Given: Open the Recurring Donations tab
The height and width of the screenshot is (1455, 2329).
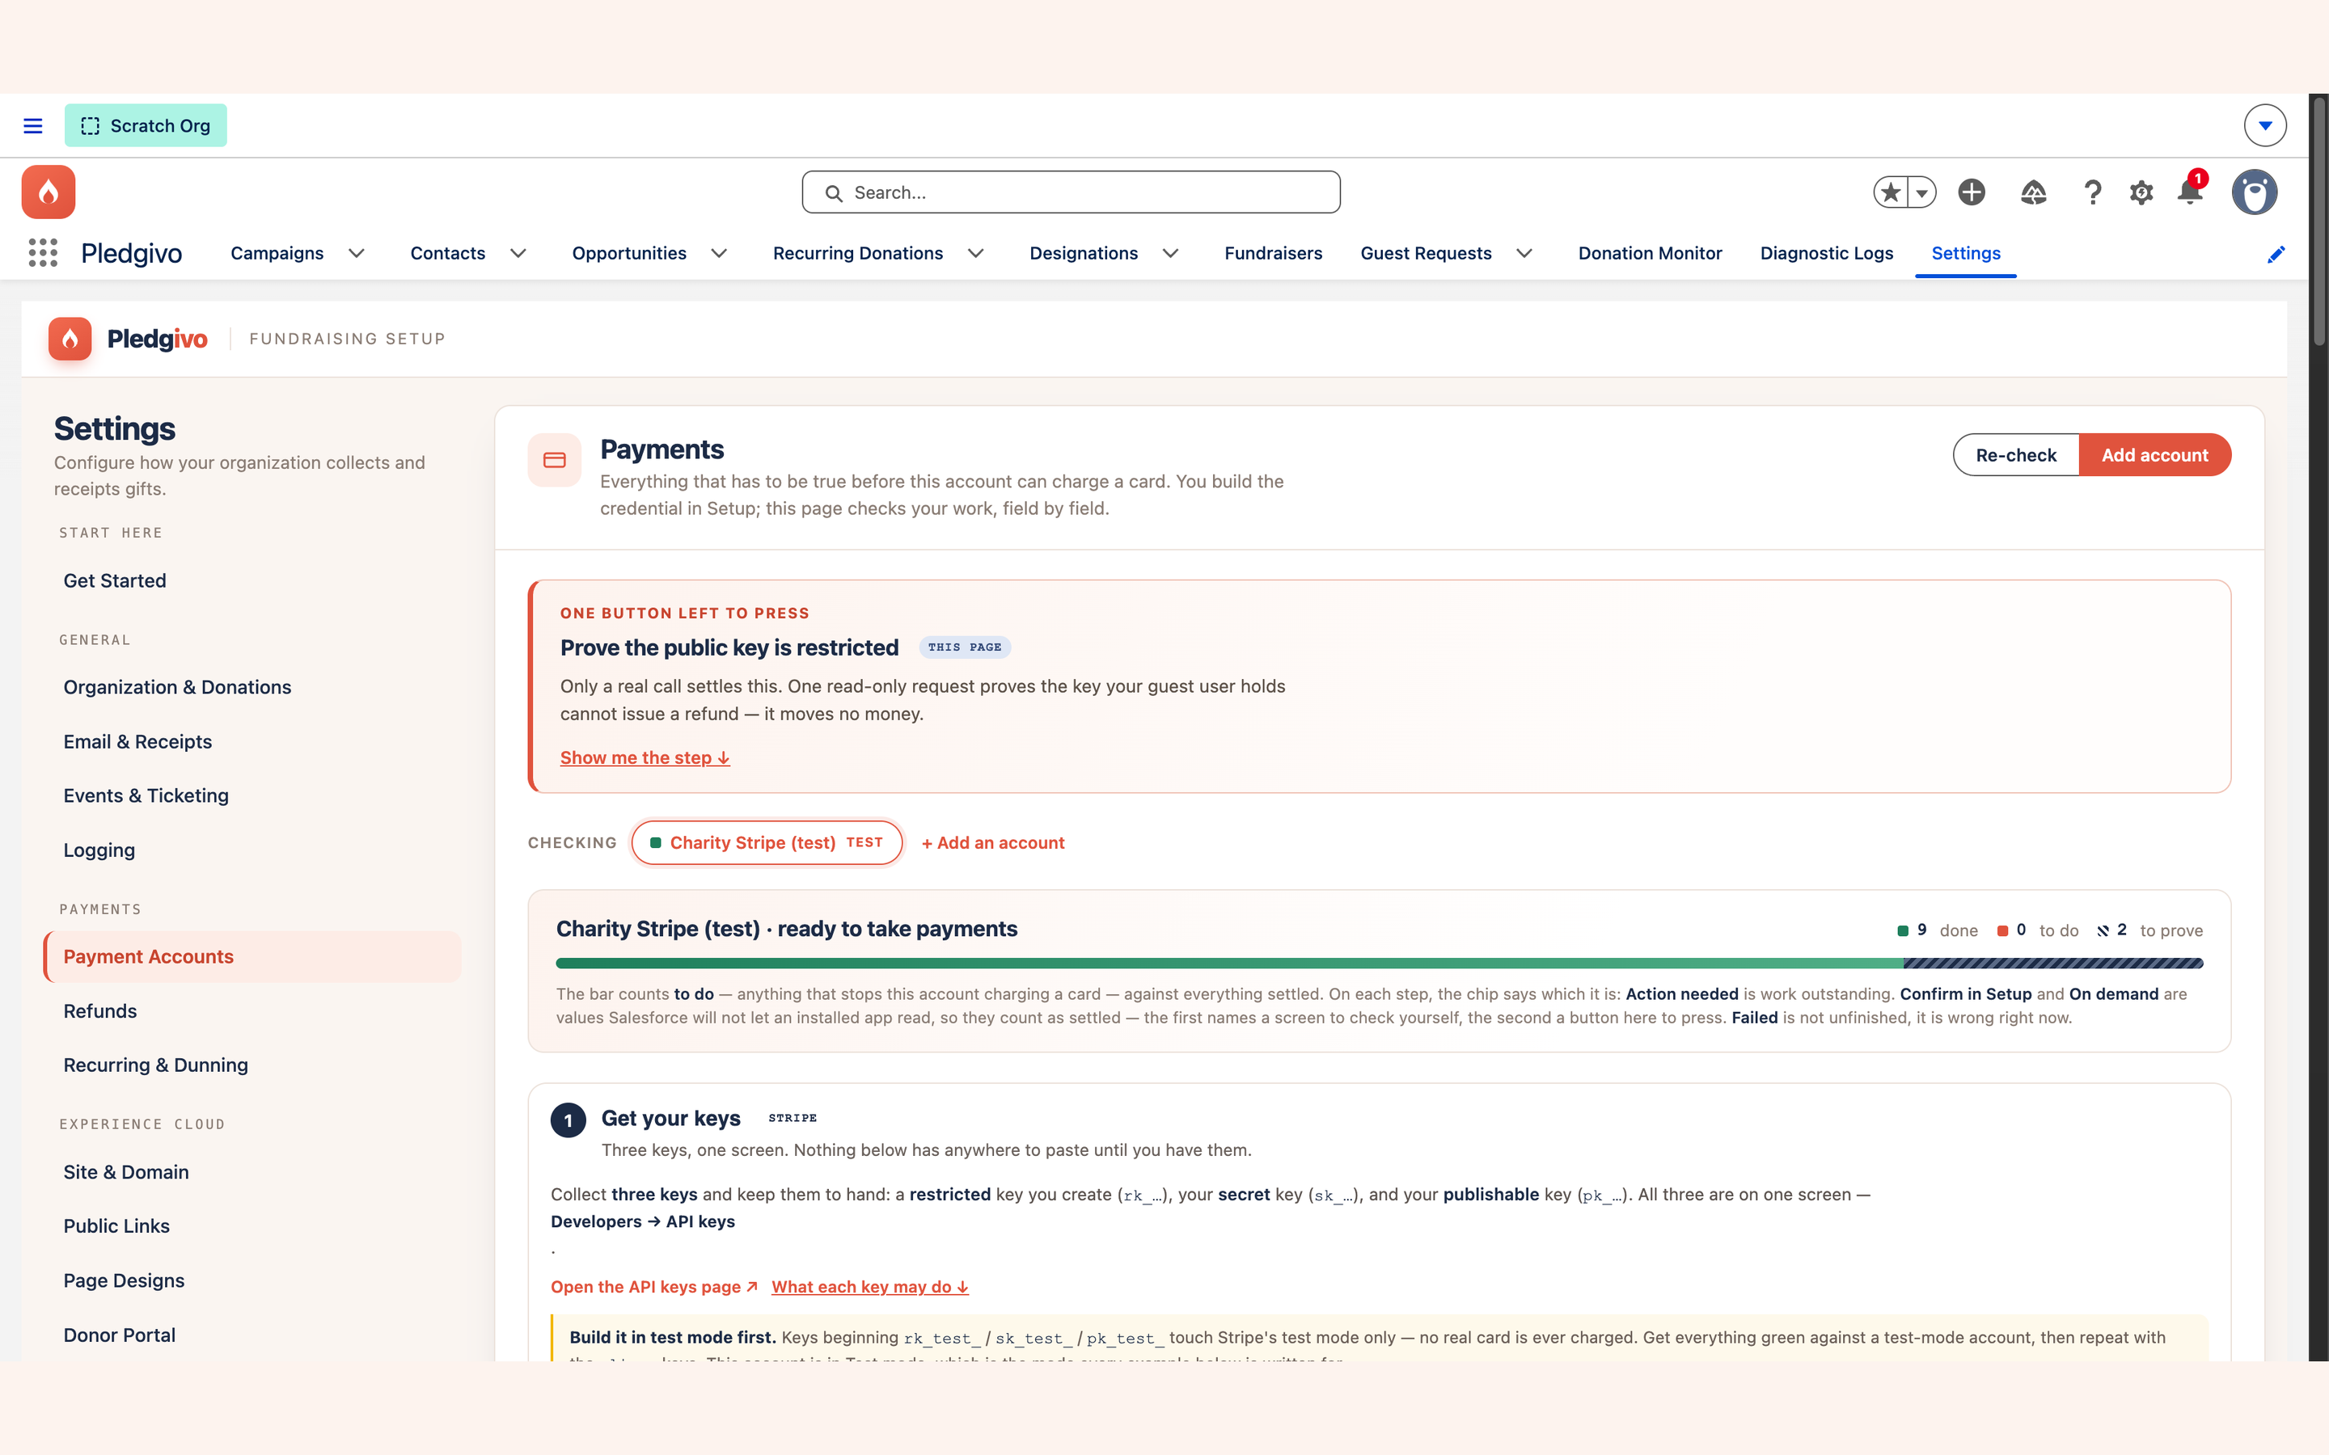Looking at the screenshot, I should (857, 253).
